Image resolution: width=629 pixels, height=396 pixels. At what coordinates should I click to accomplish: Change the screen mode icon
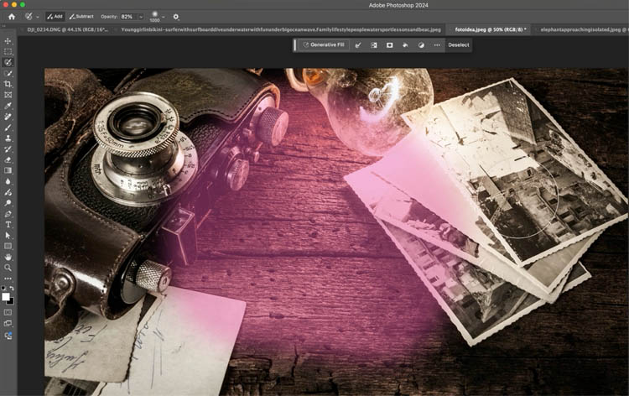point(8,323)
